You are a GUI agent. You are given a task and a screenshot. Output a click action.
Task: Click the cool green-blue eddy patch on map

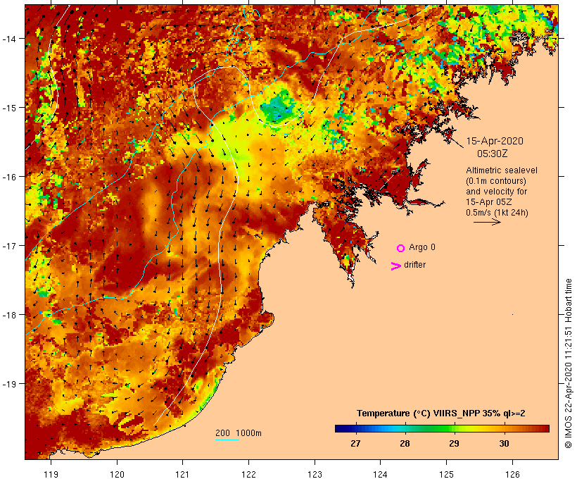[x=278, y=107]
